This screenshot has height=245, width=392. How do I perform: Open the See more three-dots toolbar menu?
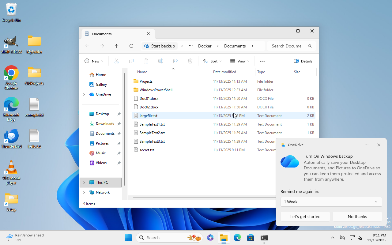(x=262, y=61)
